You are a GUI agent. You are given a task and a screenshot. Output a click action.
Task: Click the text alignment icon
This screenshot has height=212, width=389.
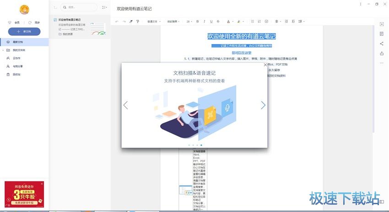point(276,22)
